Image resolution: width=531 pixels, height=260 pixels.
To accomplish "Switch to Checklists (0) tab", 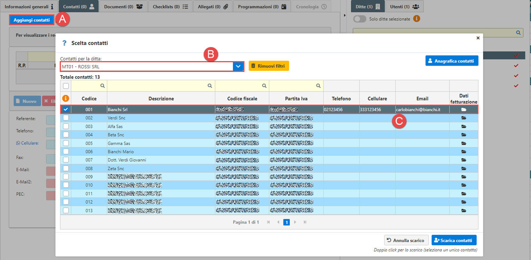I will [170, 7].
